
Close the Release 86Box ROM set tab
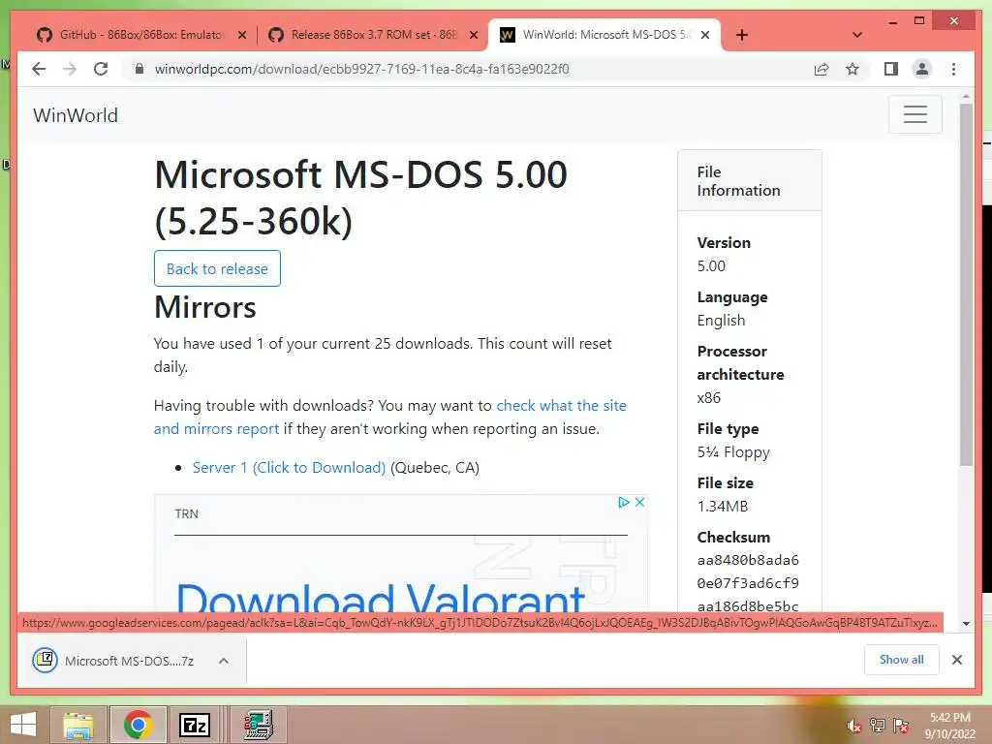(473, 35)
